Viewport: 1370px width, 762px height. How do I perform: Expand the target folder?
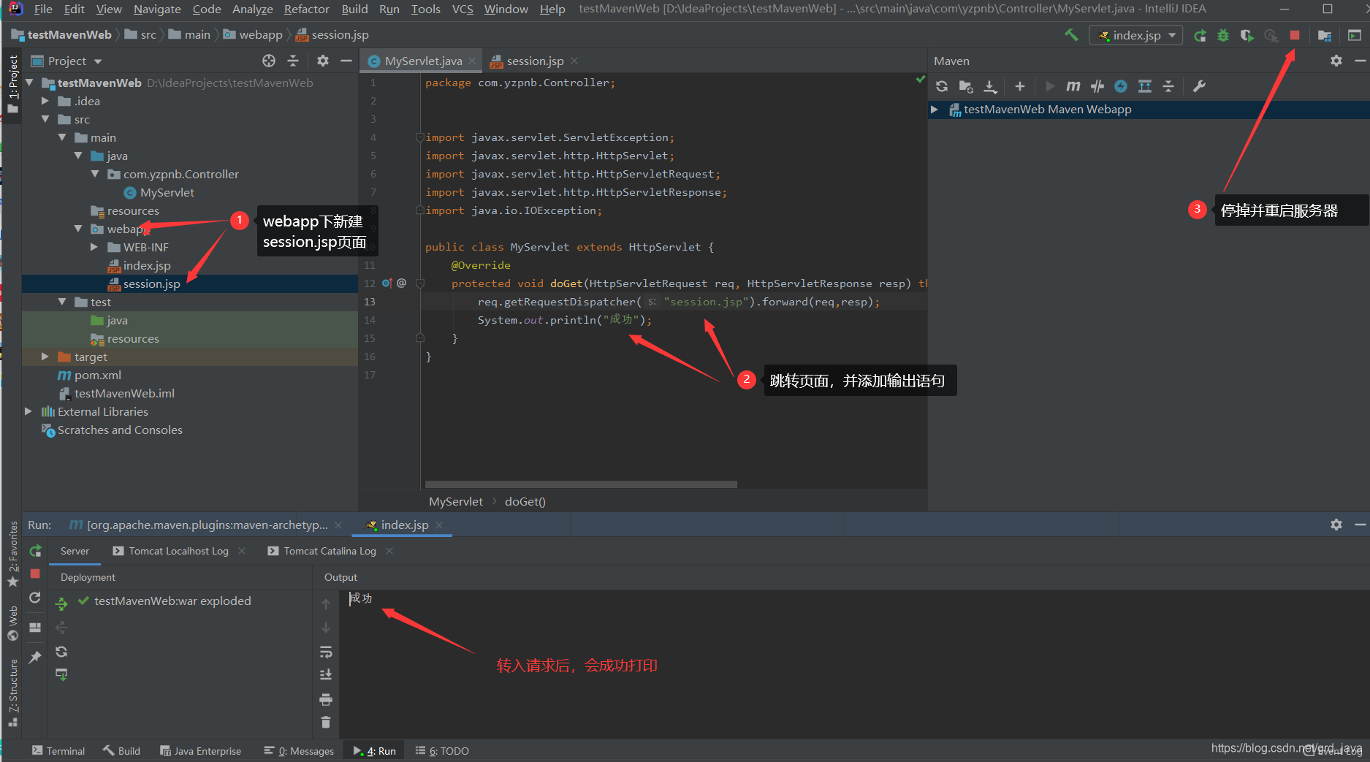pyautogui.click(x=45, y=357)
